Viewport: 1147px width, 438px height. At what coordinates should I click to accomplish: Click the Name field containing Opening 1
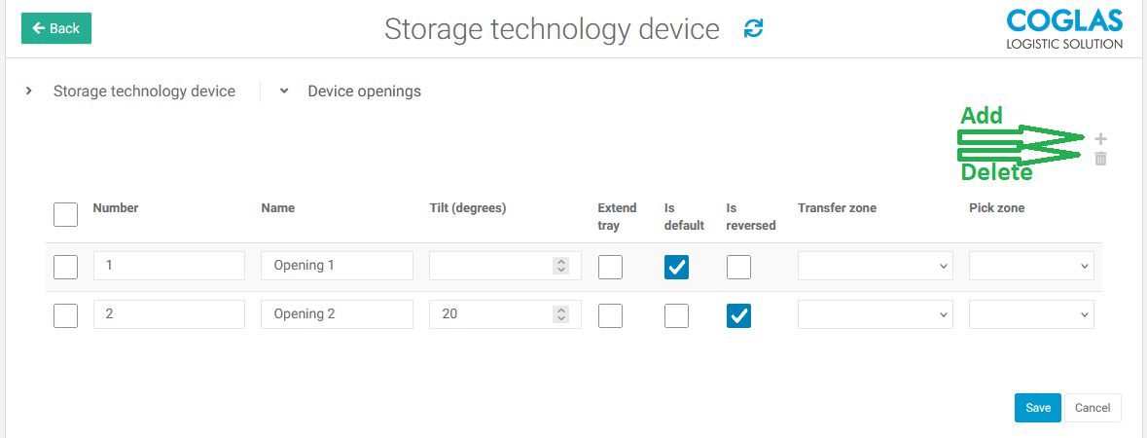[337, 266]
